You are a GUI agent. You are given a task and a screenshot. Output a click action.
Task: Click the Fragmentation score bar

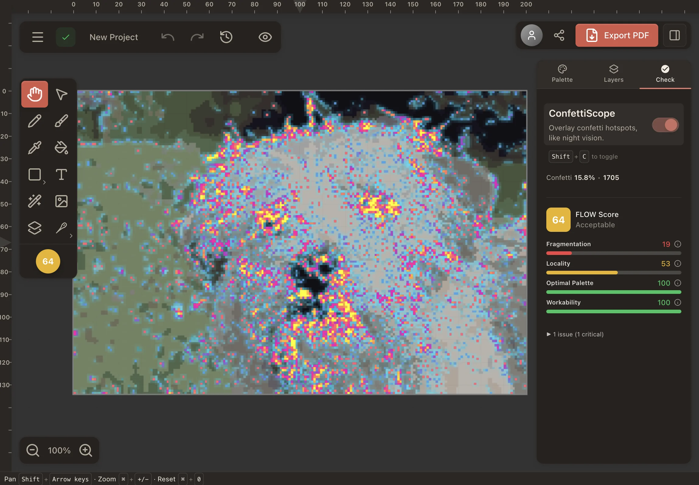(x=614, y=253)
